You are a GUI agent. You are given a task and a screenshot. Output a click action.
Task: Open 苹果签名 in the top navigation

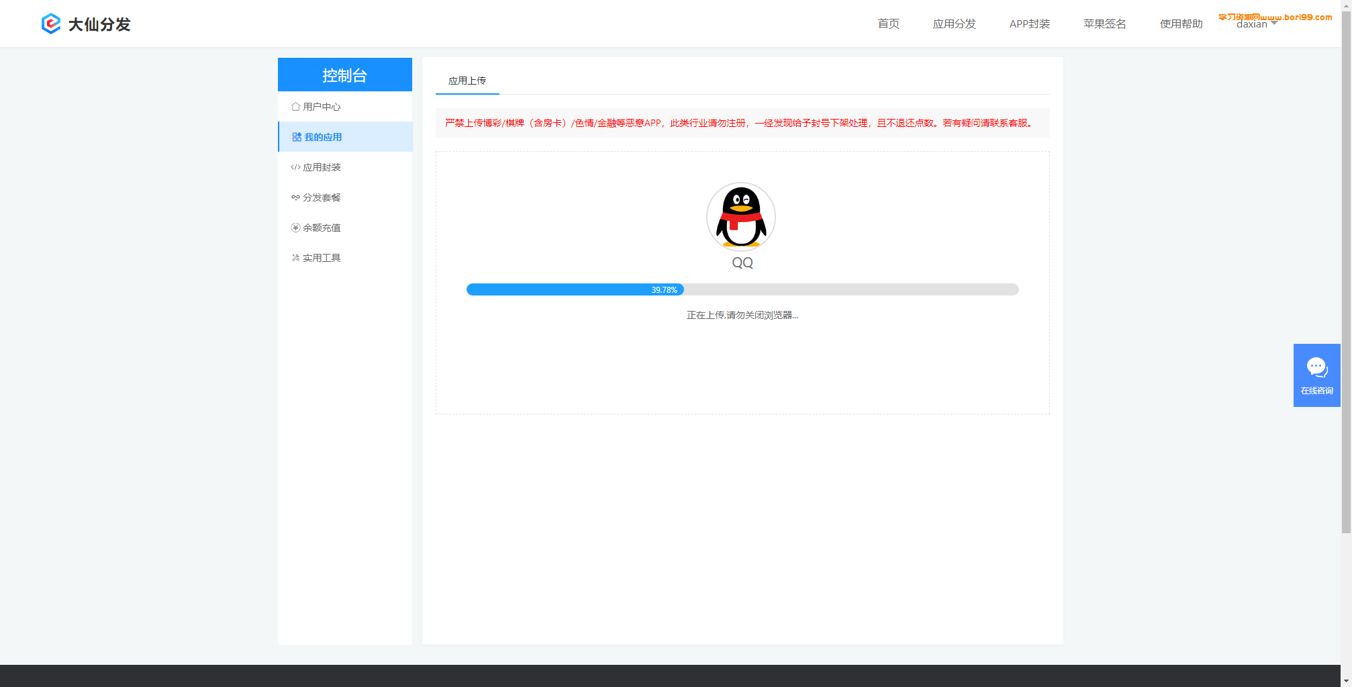click(1105, 24)
